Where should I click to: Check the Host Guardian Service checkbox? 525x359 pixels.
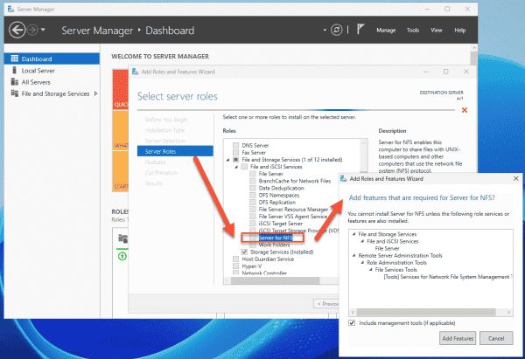[x=235, y=259]
